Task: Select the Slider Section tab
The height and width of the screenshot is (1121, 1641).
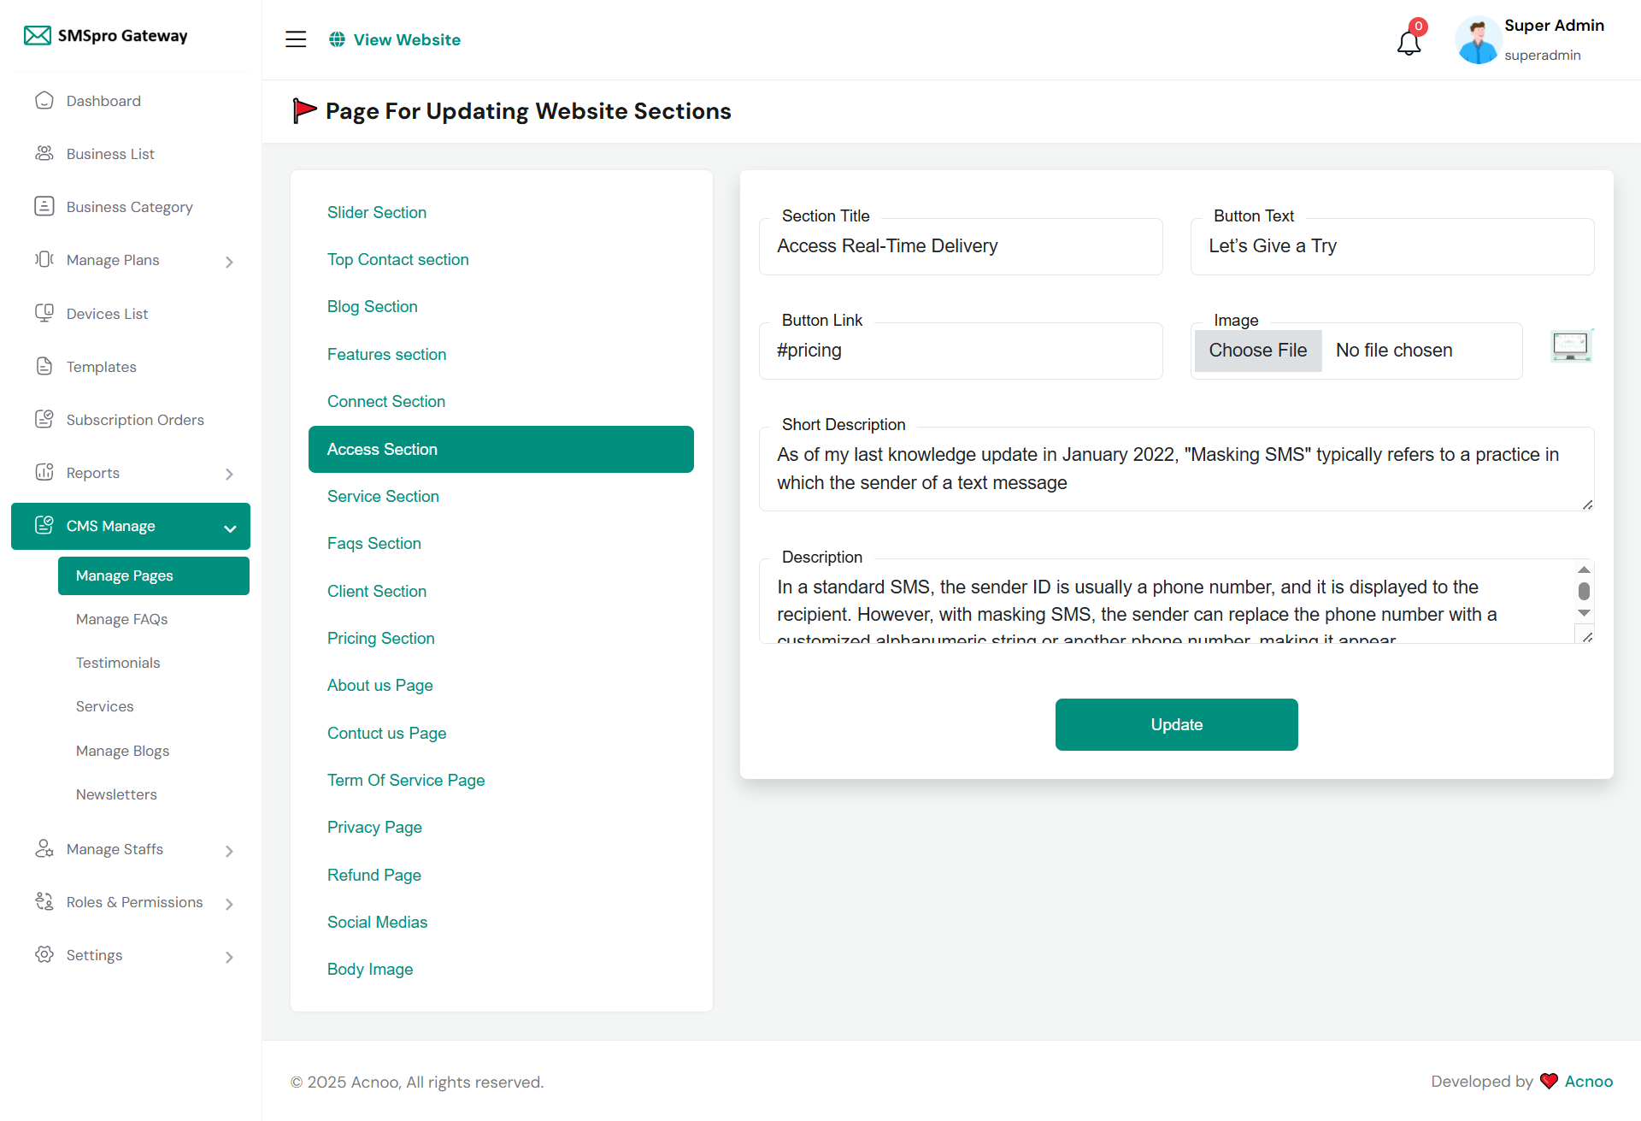Action: (x=376, y=212)
